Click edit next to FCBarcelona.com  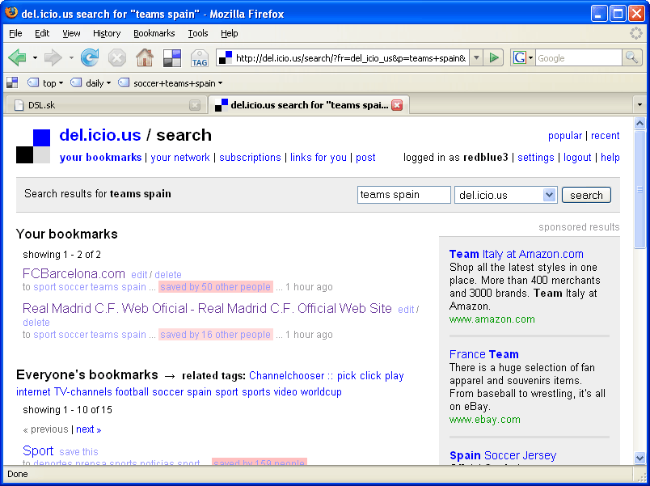point(139,275)
